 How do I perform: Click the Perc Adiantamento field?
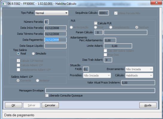[110, 40]
